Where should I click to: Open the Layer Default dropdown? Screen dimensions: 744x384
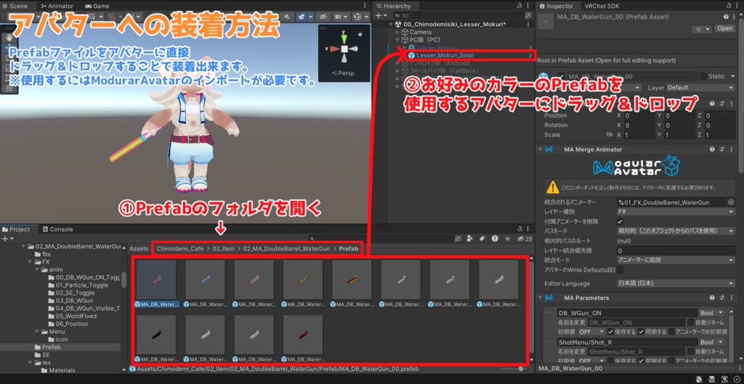tap(700, 88)
